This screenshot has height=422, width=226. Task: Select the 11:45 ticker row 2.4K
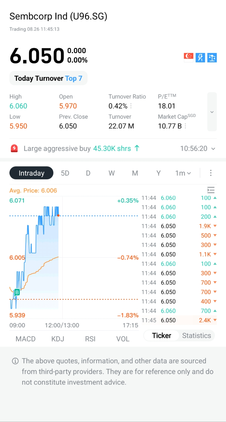pos(179,320)
